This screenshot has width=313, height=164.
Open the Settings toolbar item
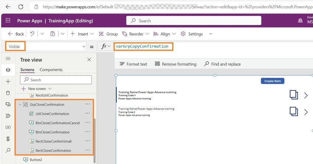point(191,34)
